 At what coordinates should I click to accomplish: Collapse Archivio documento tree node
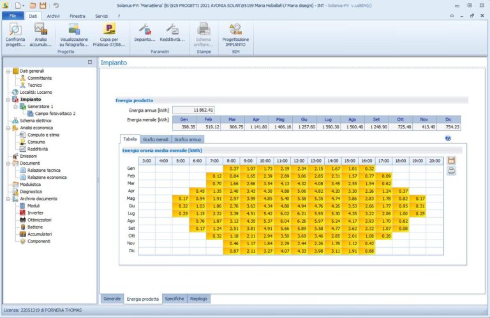8,199
